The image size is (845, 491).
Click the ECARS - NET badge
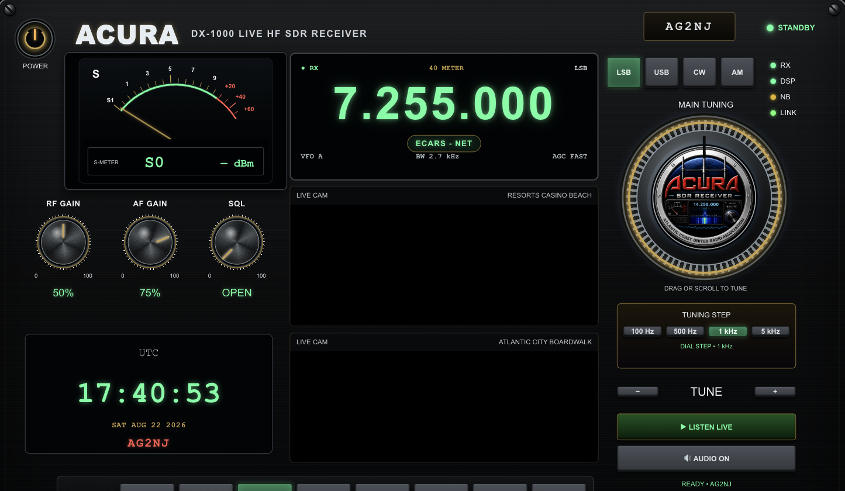444,143
